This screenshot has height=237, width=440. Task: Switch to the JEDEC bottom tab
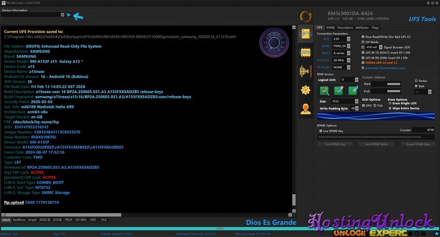(x=45, y=220)
